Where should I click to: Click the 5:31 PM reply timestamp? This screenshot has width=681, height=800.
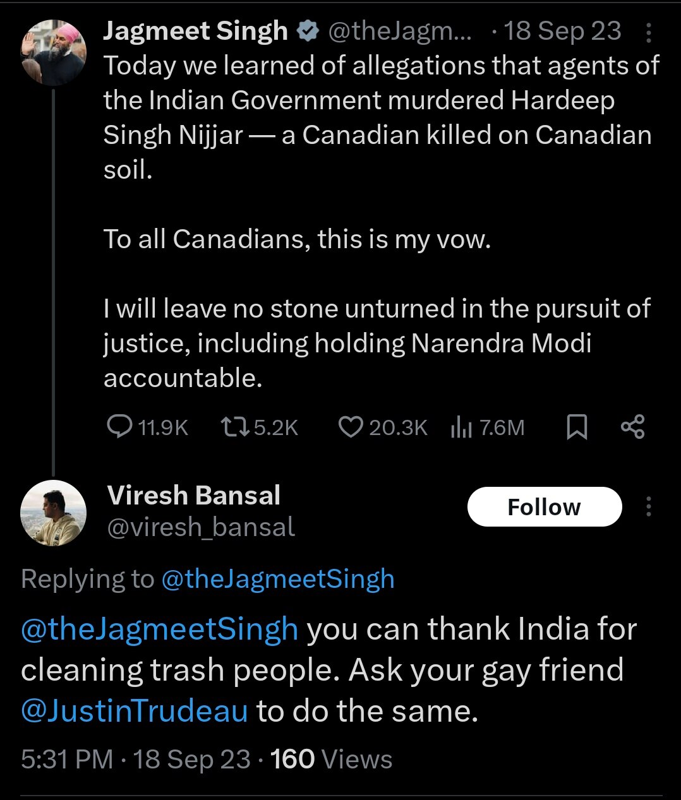(67, 759)
